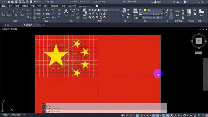
Task: Click the Plot/Print icon in quick access toolbar
Action: [31, 2]
